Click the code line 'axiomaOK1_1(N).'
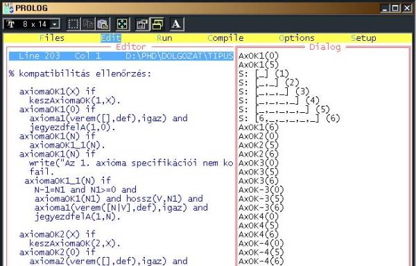The height and width of the screenshot is (266, 416). (67, 145)
